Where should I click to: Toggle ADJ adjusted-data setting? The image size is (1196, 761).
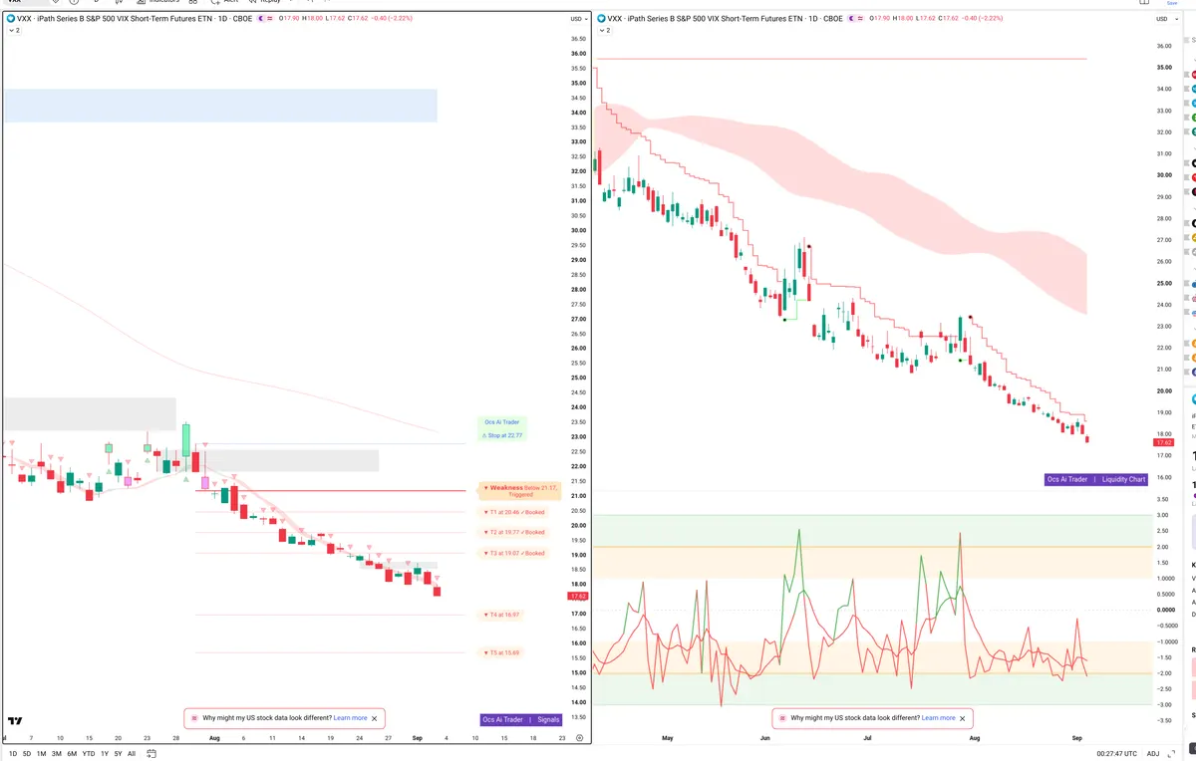[1152, 754]
